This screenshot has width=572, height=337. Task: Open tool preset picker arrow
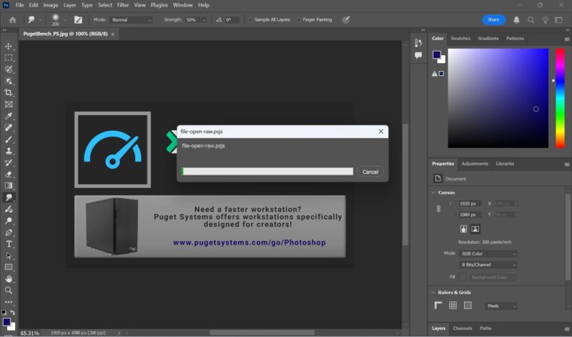40,20
